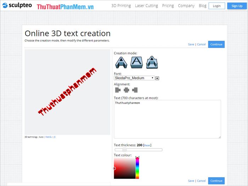Screen dimensions: 248x186
Task: Click the plus icon beside font selector
Action: coord(157,78)
